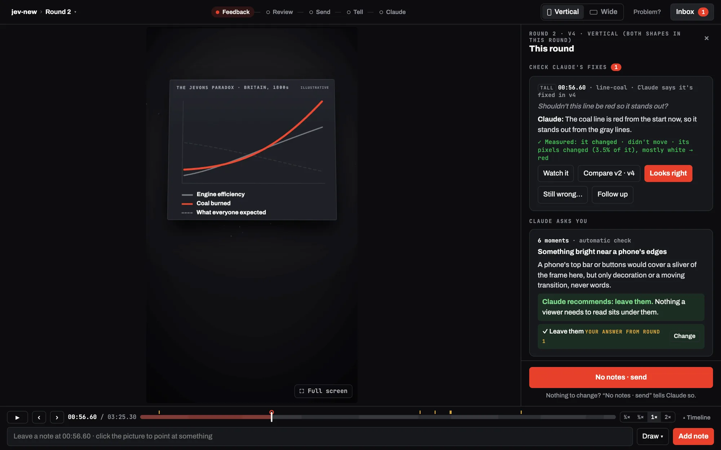This screenshot has width=721, height=450.
Task: Step forward one frame with right chevron
Action: click(57, 417)
